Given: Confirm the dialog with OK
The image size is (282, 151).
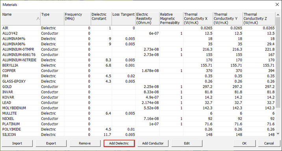Looking at the screenshot, I should [245, 143].
